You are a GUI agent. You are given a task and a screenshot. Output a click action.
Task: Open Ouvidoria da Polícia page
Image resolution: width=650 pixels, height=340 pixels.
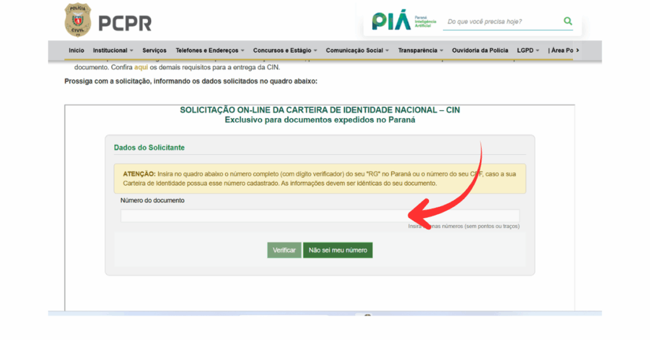[480, 50]
